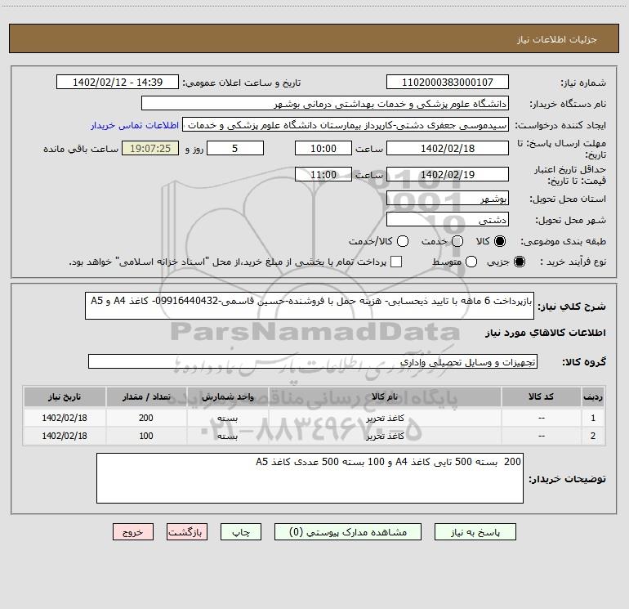Click the response deadline date field 1402/02/18

click(447, 148)
